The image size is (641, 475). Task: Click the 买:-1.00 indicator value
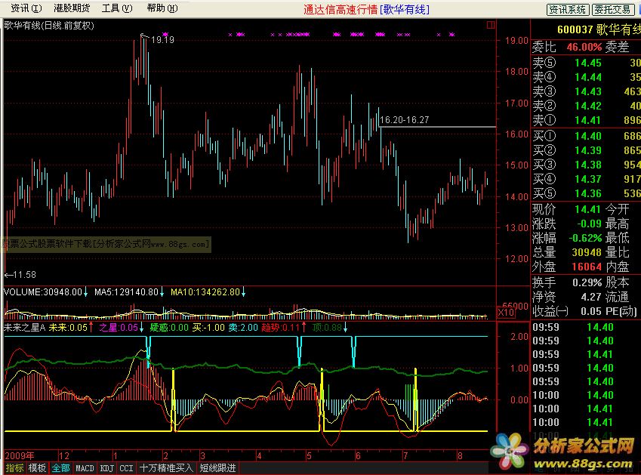pos(208,328)
